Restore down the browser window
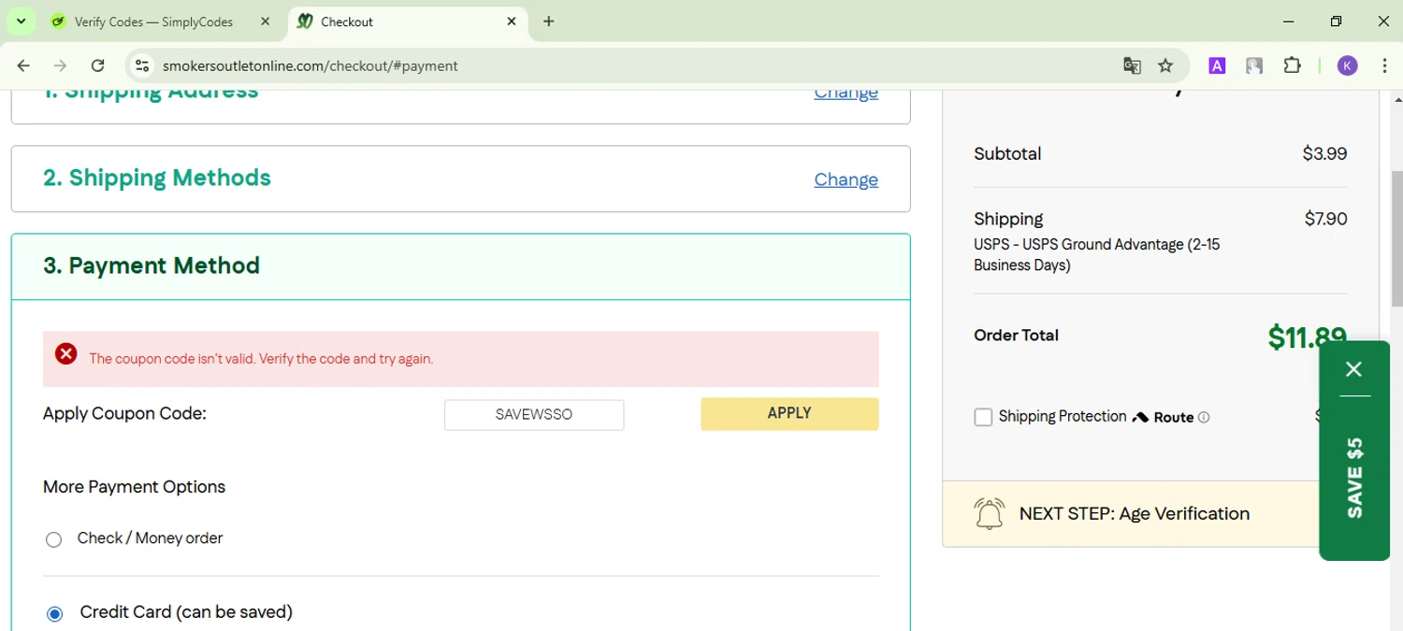Screen dimensions: 1403x631 coord(1336,22)
